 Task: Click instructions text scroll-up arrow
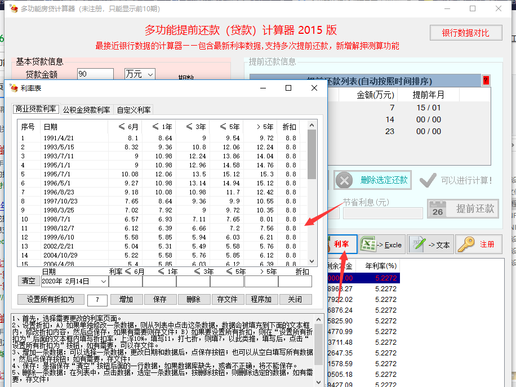pyautogui.click(x=318, y=319)
